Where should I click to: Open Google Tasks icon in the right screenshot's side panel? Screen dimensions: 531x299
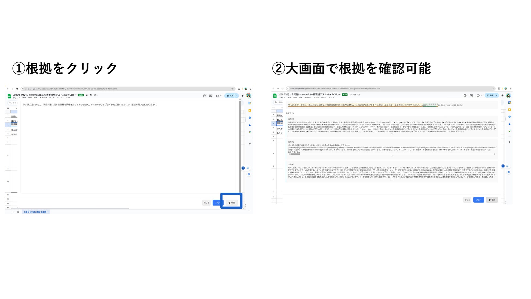pyautogui.click(x=509, y=117)
